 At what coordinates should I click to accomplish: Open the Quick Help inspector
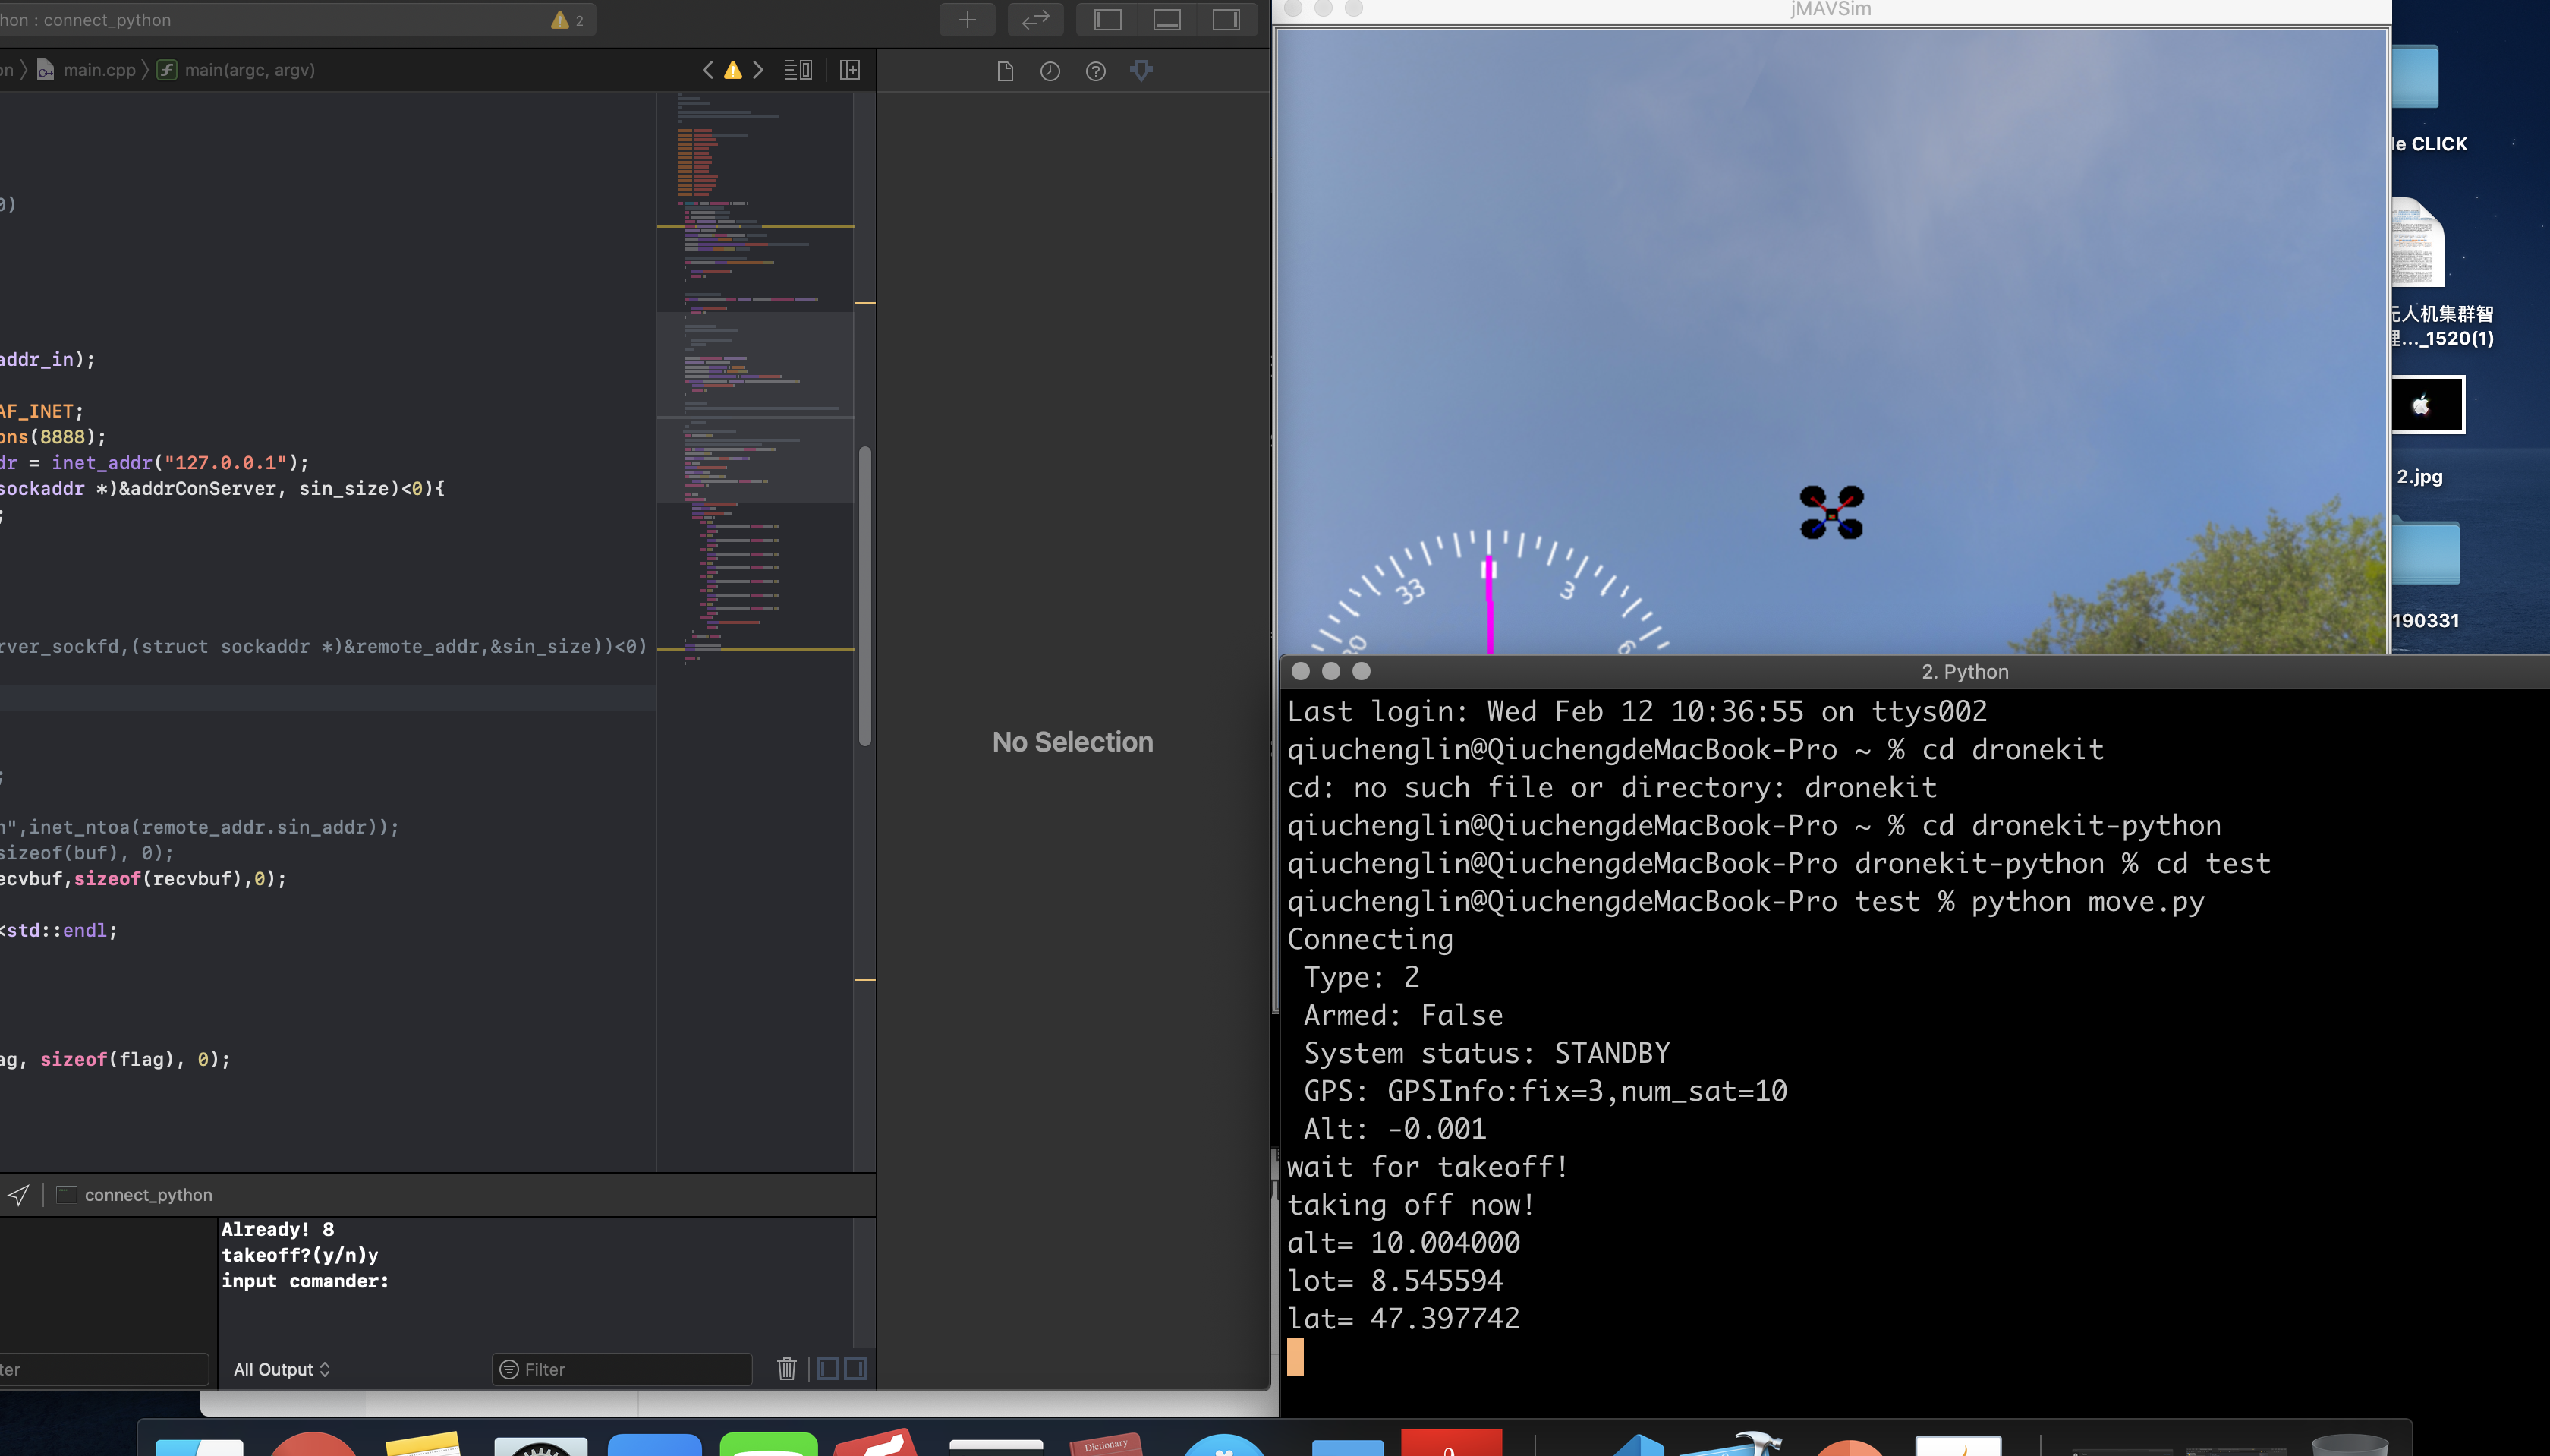[x=1096, y=71]
